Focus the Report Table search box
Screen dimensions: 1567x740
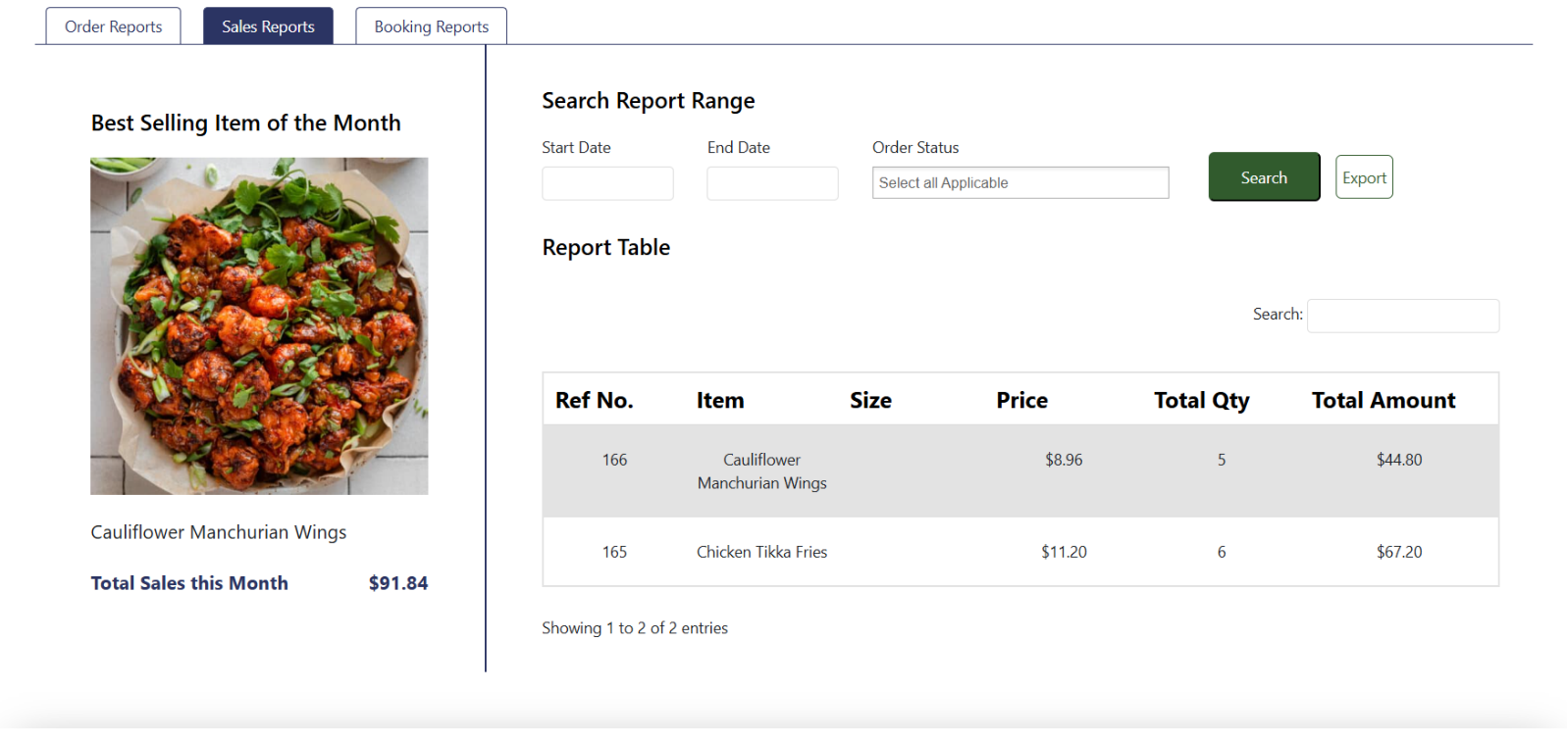pos(1402,316)
